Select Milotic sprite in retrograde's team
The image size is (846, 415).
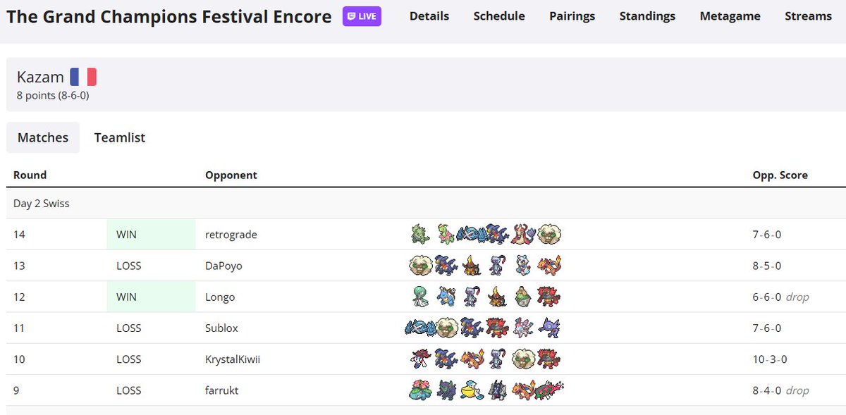[x=524, y=235]
